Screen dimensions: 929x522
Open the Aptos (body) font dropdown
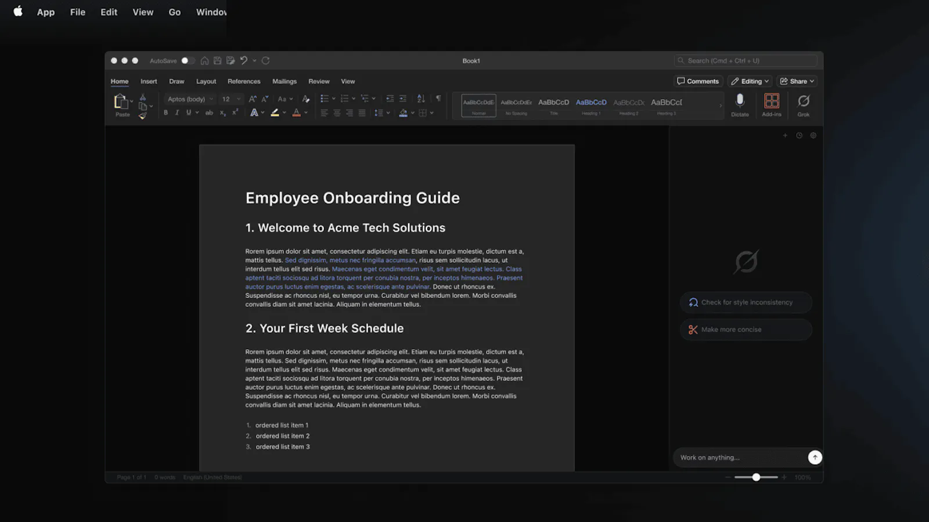[190, 99]
